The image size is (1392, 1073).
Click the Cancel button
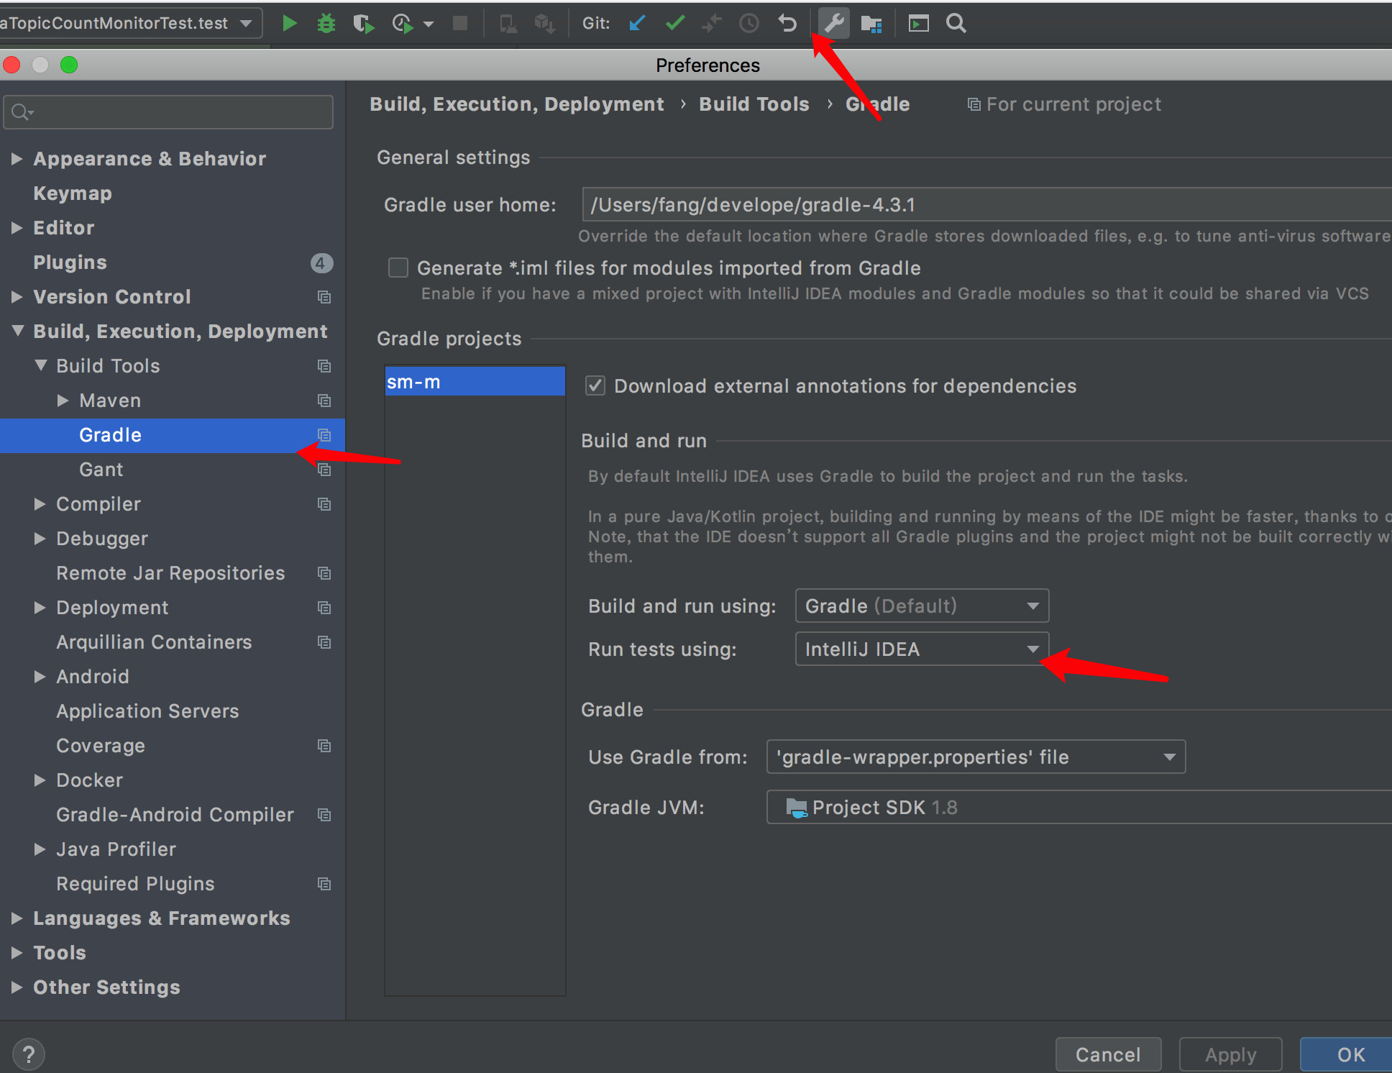(x=1107, y=1054)
